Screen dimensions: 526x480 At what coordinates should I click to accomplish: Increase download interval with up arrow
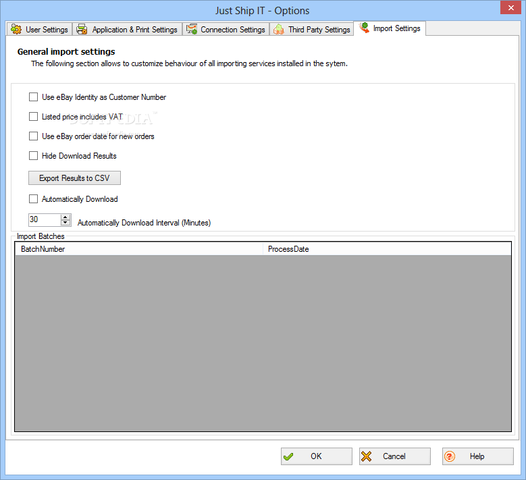pyautogui.click(x=65, y=217)
